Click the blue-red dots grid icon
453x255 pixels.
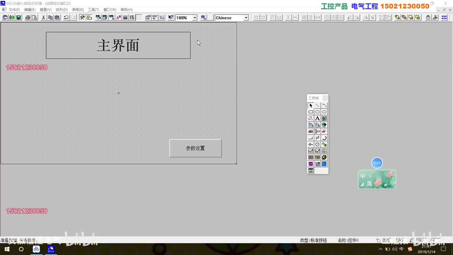click(444, 17)
